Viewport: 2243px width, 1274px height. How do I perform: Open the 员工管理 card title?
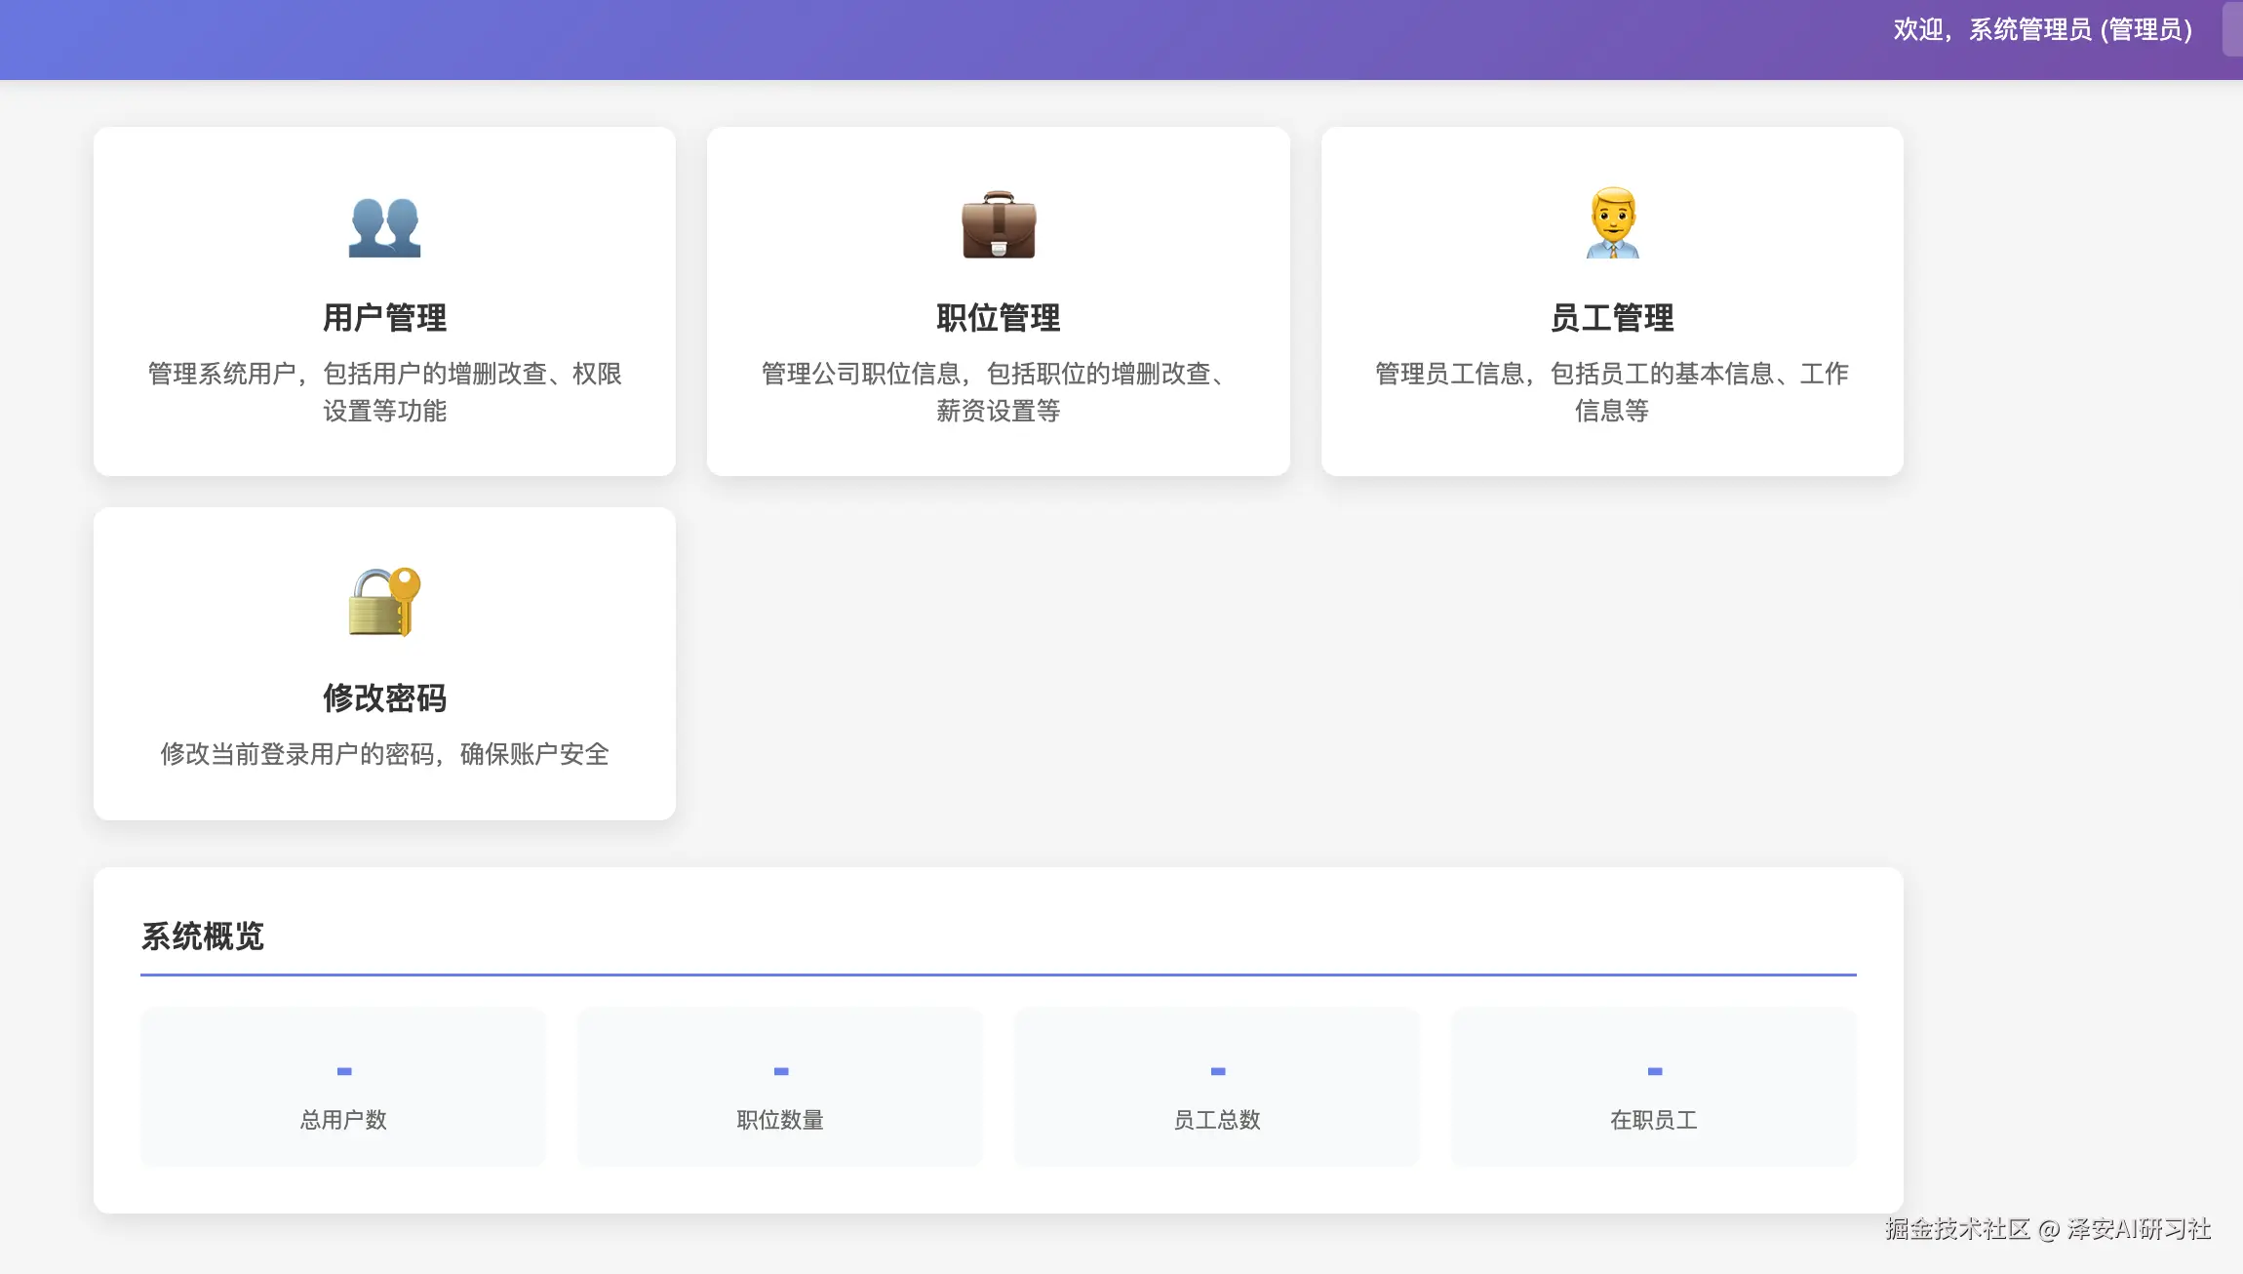point(1612,318)
